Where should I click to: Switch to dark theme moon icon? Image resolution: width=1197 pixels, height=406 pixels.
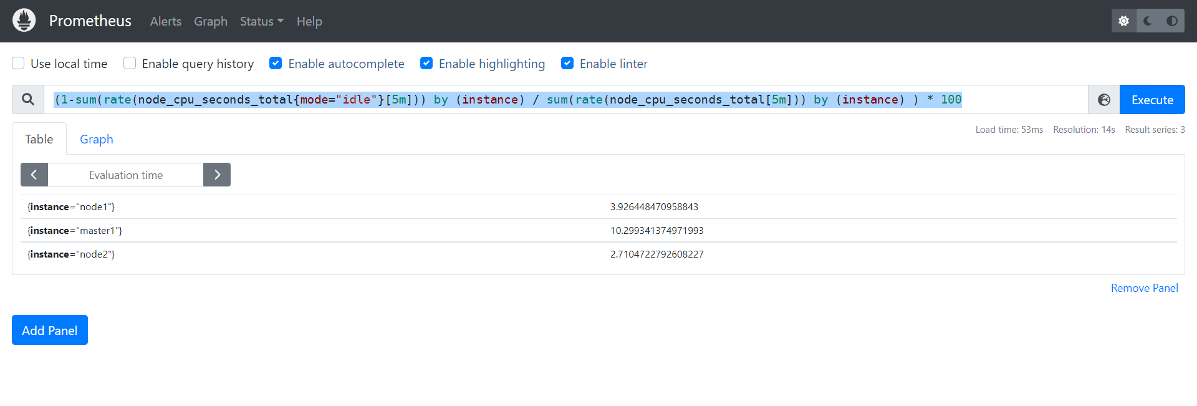(x=1148, y=21)
